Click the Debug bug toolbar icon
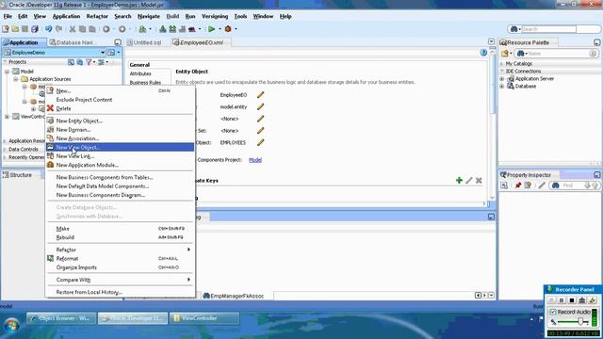This screenshot has height=339, width=603. (228, 29)
